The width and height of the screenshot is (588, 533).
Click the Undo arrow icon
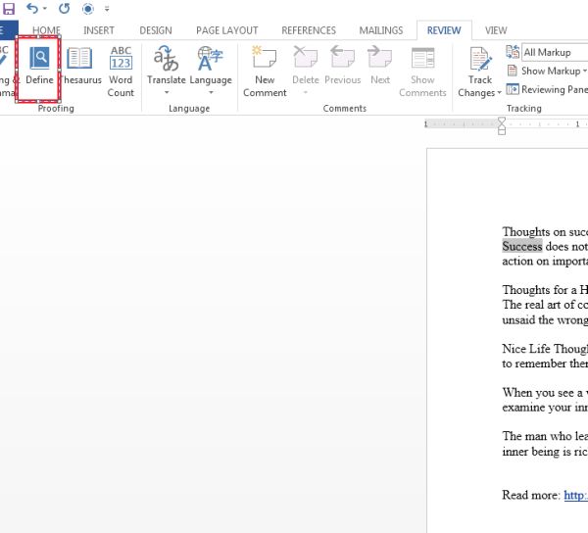coord(32,8)
